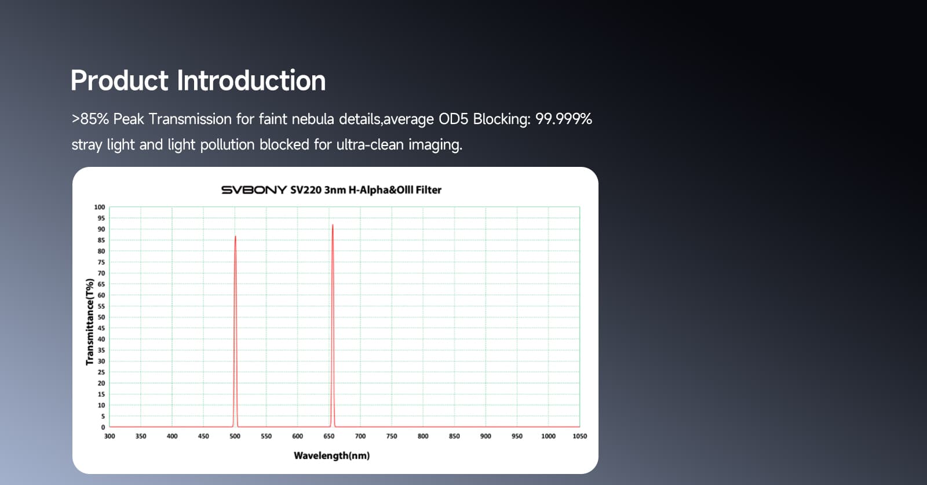This screenshot has width=927, height=485.
Task: Click the Wavelength(nm) axis label
Action: (x=331, y=455)
